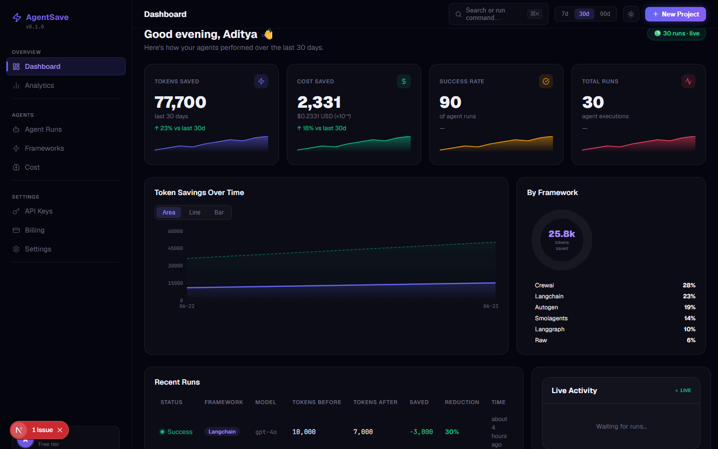
Task: Click the TOKENS BEFORE column header
Action: click(317, 402)
